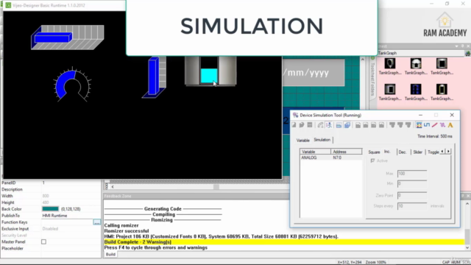
Task: Click the N7:0 address cell
Action: (x=337, y=158)
